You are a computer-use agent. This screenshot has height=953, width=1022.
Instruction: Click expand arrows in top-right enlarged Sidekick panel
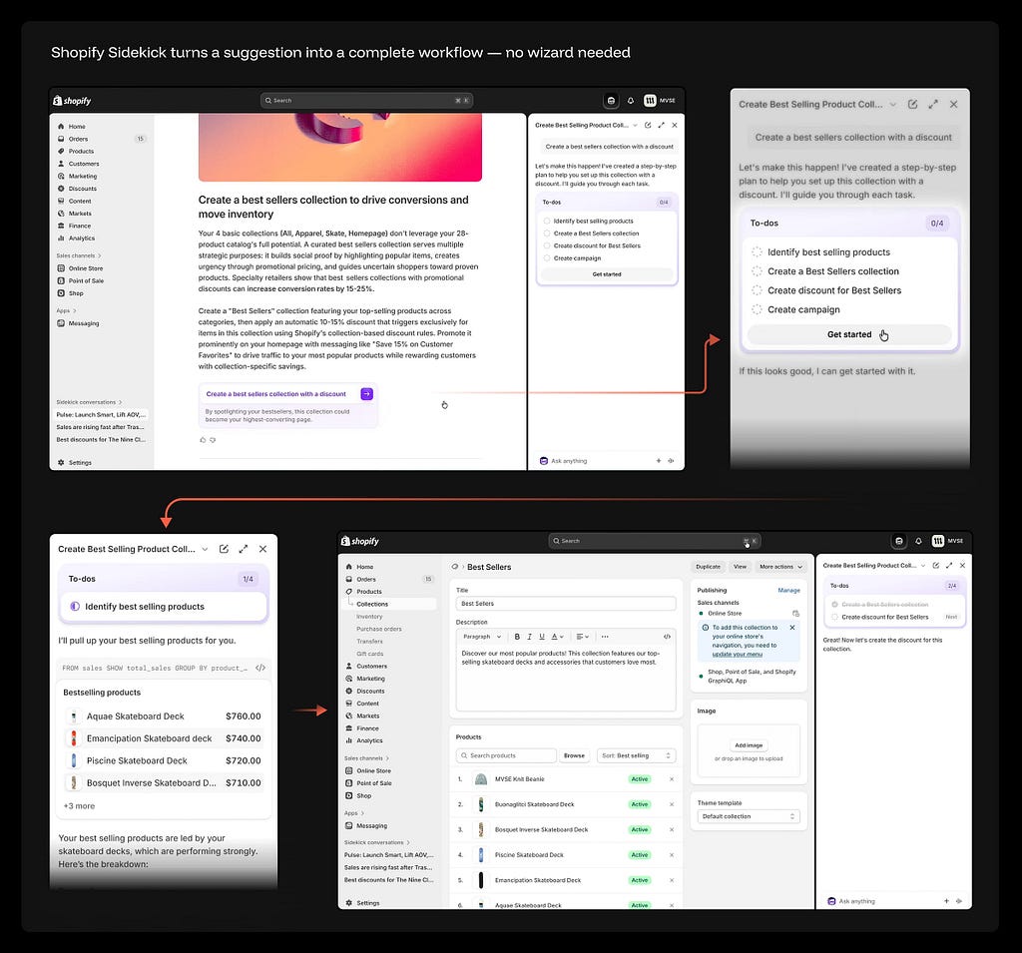pyautogui.click(x=933, y=105)
